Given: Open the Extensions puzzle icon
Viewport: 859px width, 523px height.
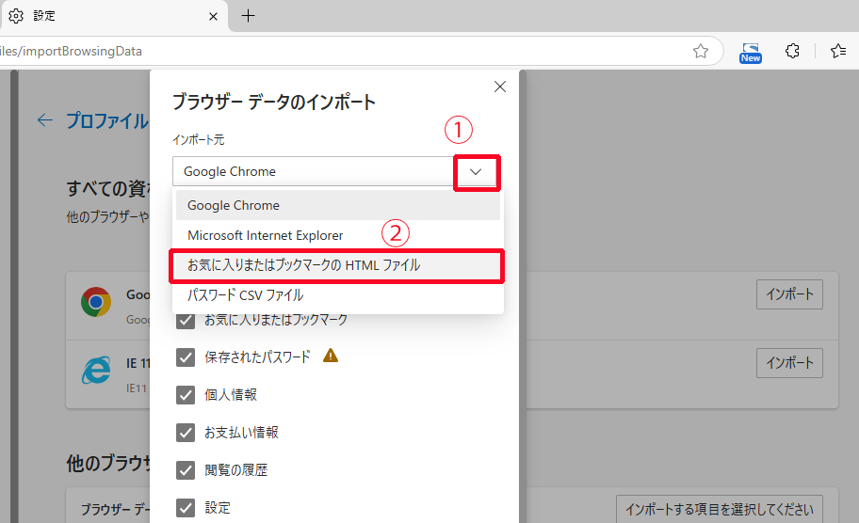Looking at the screenshot, I should point(792,51).
